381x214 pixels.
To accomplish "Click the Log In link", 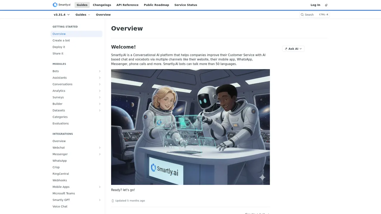I will tap(315, 5).
